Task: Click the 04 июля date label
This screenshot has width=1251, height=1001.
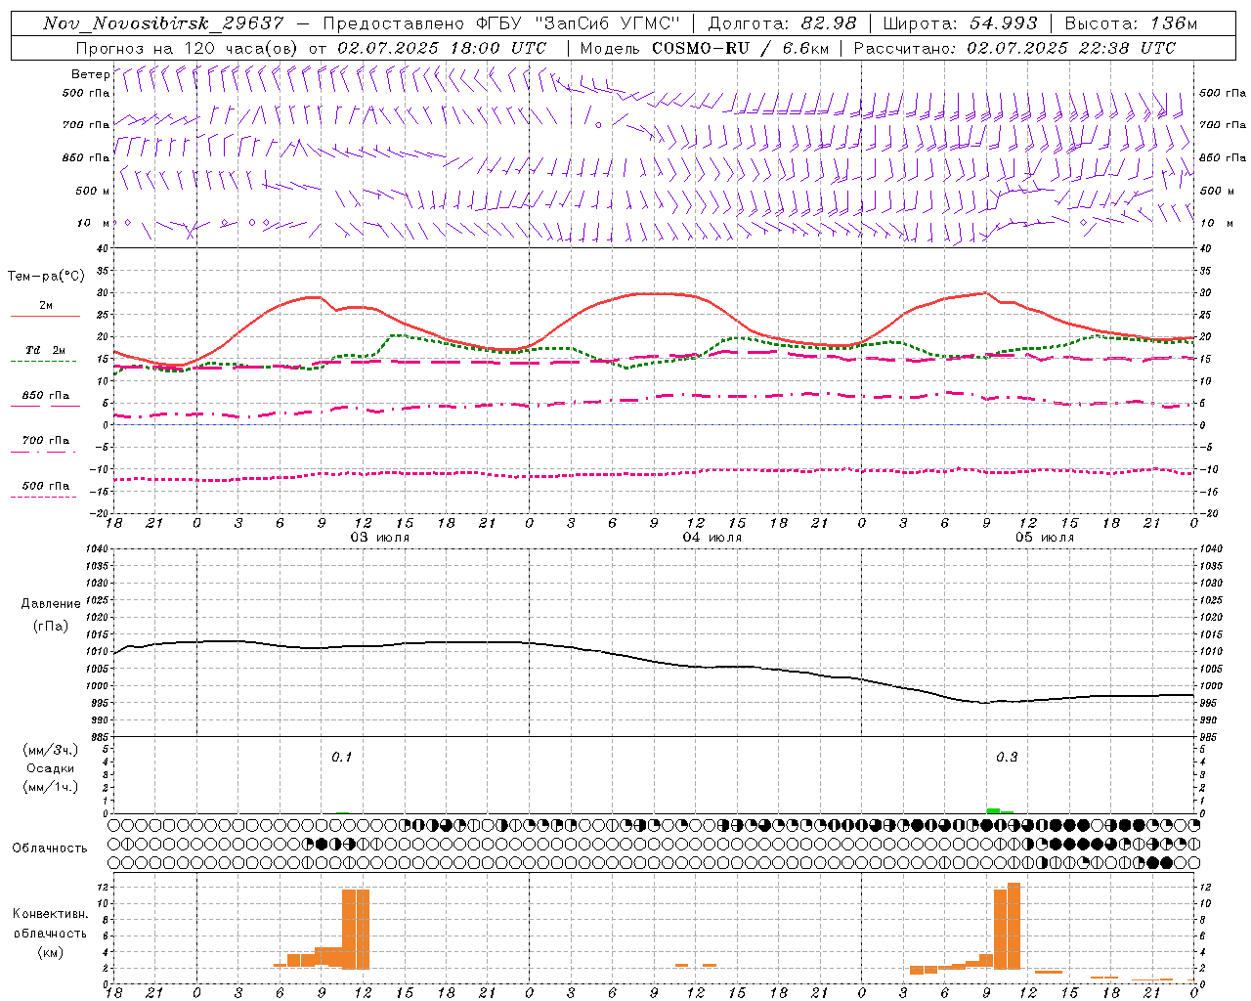Action: tap(712, 538)
